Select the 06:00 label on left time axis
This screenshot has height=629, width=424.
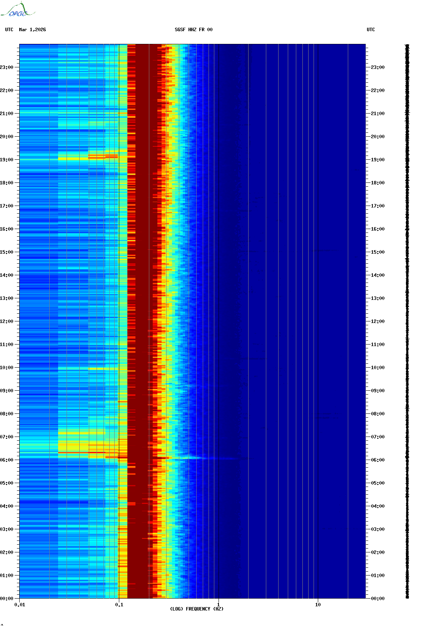tap(7, 460)
